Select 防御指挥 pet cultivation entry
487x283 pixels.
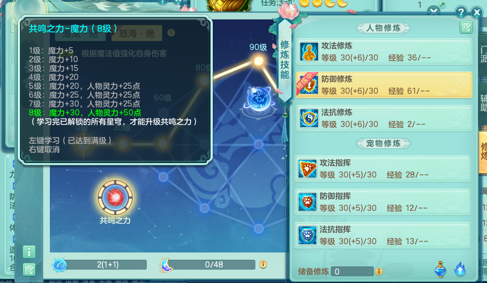[x=383, y=202]
